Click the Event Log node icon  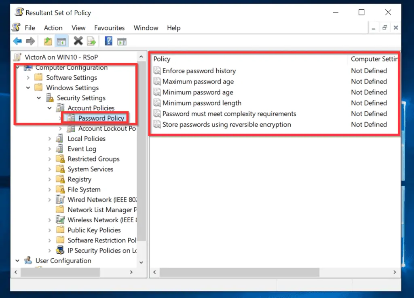[x=60, y=149]
